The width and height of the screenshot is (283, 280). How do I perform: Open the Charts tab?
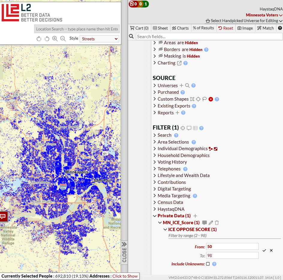pos(180,28)
